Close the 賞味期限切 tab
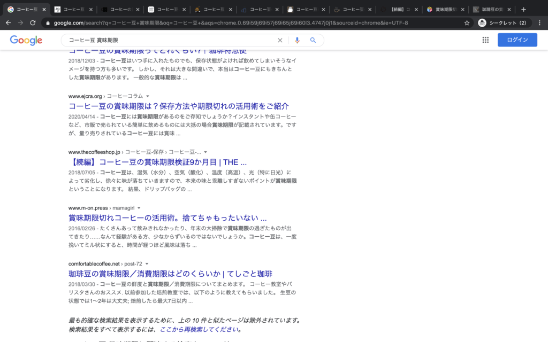Viewport: 548px width, 342px height. pos(462,10)
